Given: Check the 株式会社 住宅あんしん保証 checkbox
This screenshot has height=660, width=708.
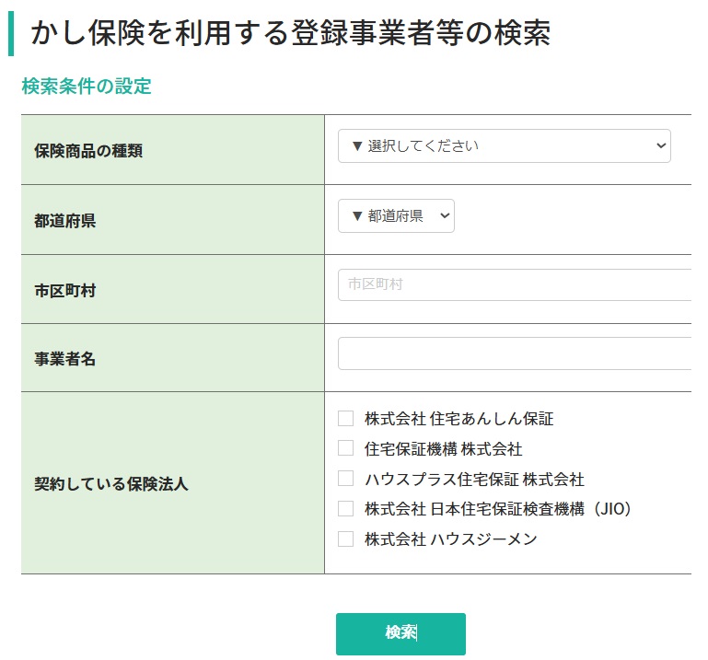Looking at the screenshot, I should [346, 419].
